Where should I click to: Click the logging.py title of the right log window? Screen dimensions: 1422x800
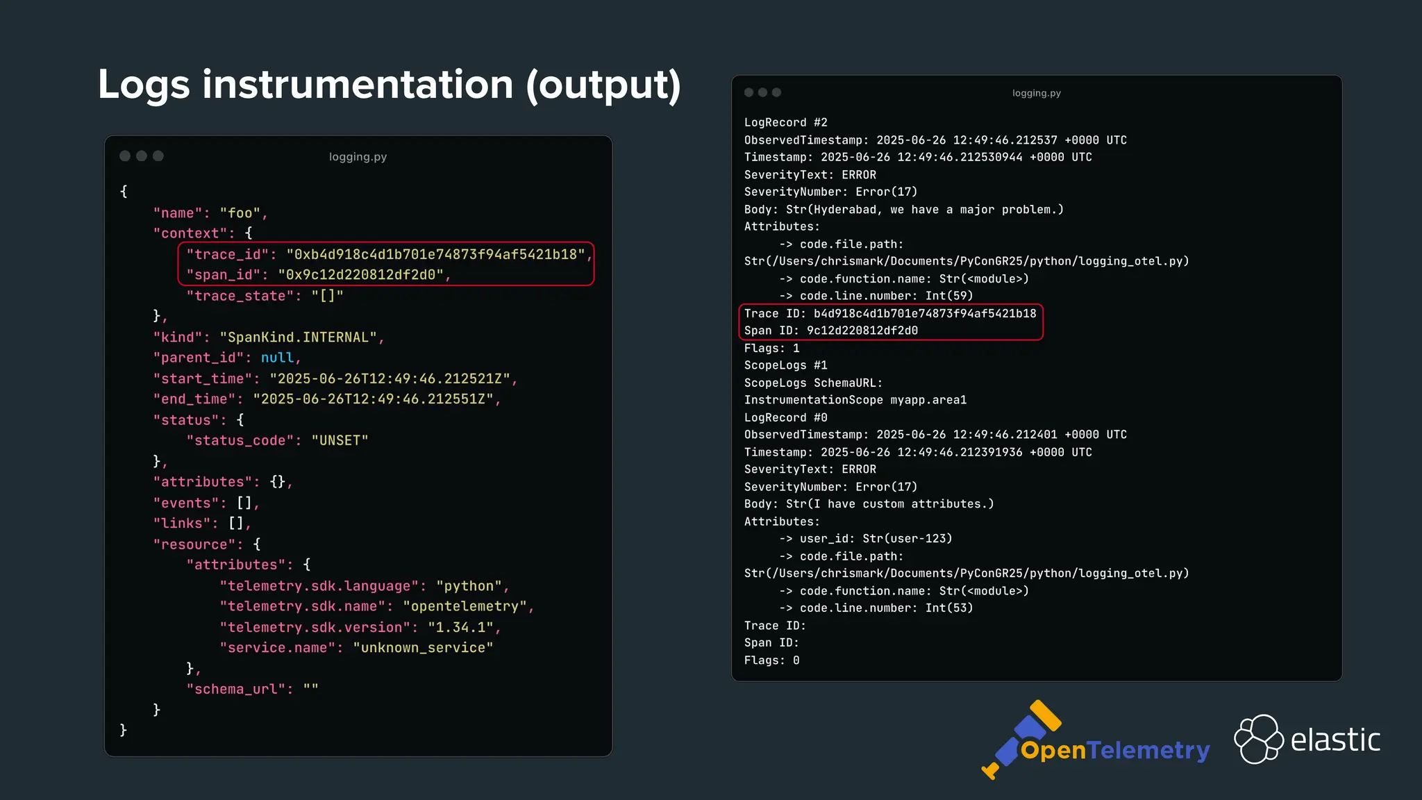(1037, 93)
